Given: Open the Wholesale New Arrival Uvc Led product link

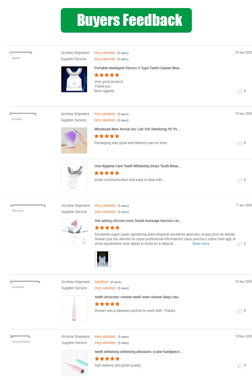Looking at the screenshot, I should click(x=137, y=129).
